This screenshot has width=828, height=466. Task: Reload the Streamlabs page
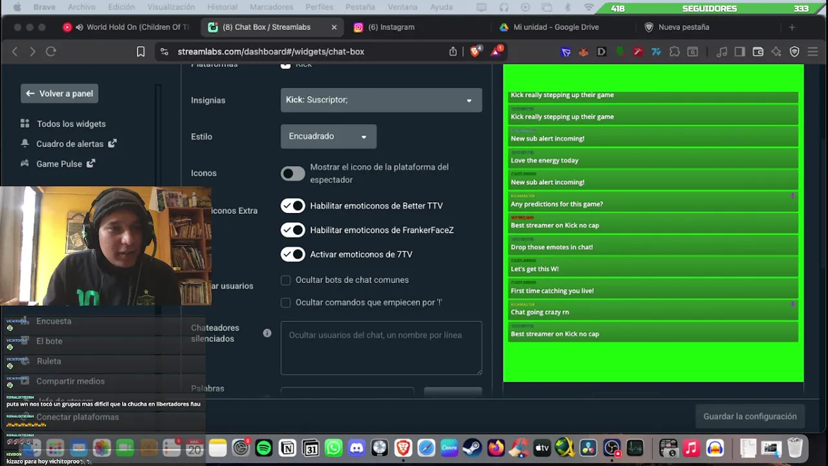[x=51, y=52]
